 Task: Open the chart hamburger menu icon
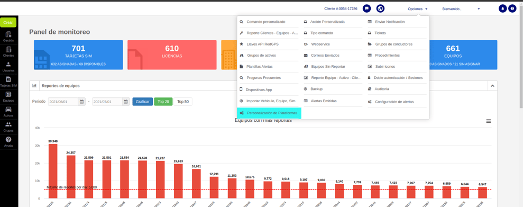coord(488,121)
